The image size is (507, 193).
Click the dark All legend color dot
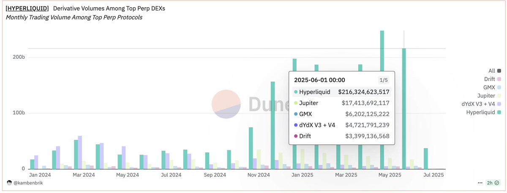tap(499, 71)
